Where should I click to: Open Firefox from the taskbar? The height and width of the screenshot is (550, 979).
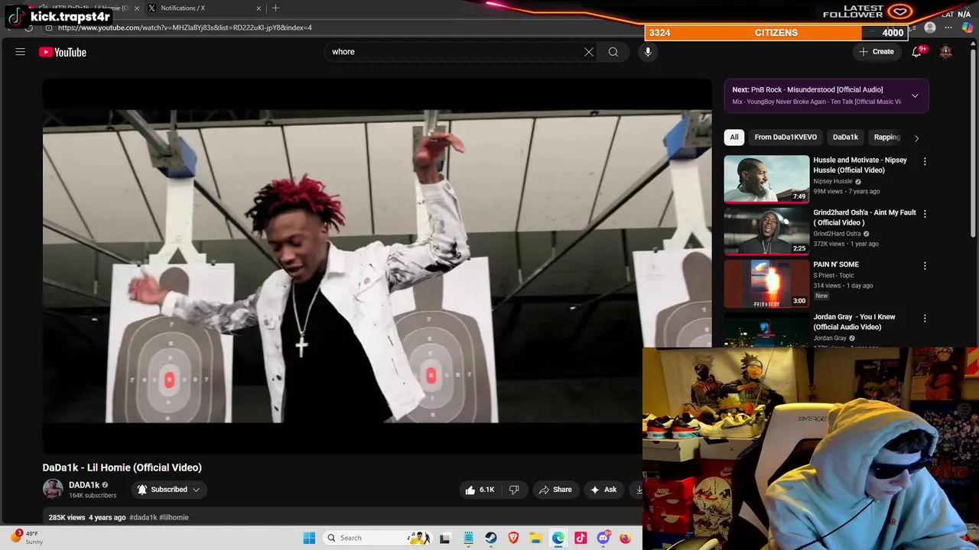626,538
